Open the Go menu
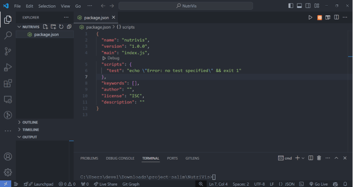 [78, 6]
